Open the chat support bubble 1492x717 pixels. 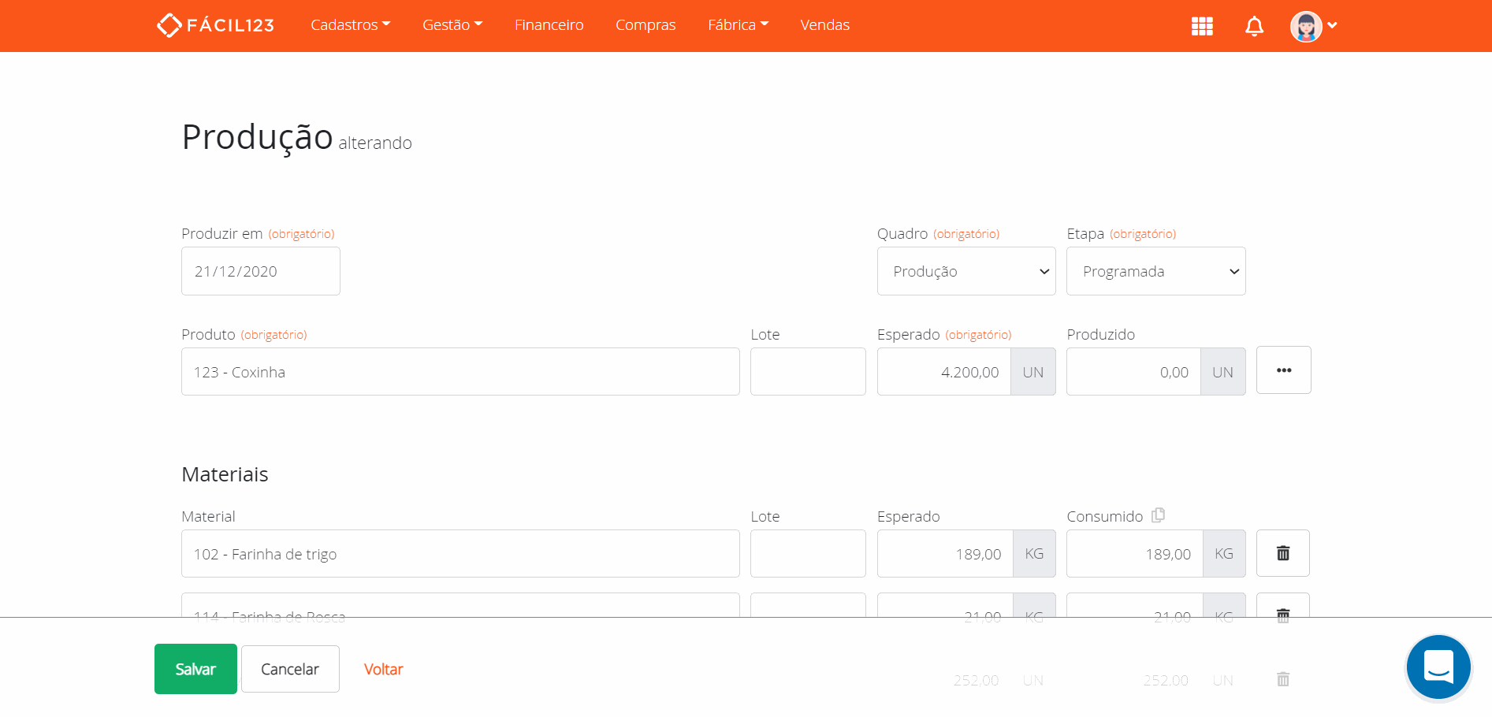(x=1438, y=667)
